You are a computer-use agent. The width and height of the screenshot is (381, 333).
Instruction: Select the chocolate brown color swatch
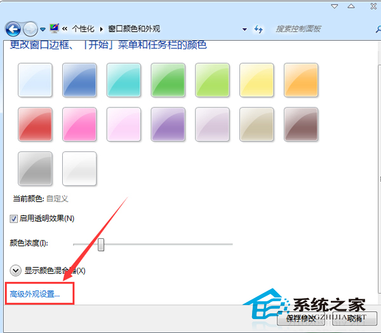301,125
